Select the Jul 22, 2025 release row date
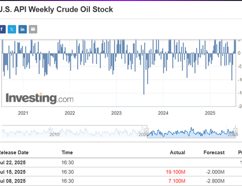This screenshot has height=186, width=242. click(13, 162)
